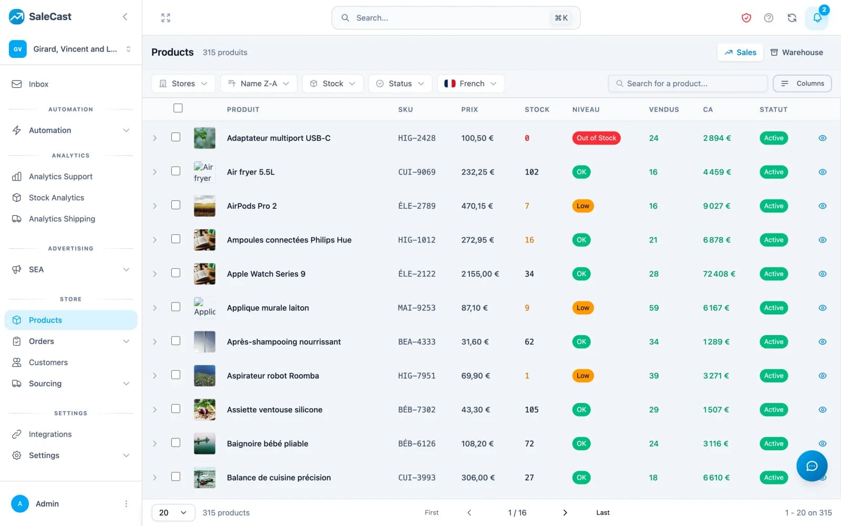Screen dimensions: 841x526
Task: Open Analytics Support page
Action: pos(71,177)
